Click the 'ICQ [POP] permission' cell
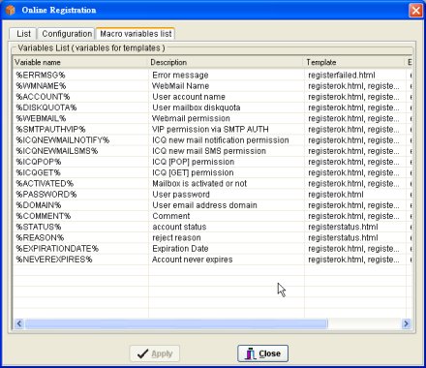Viewport: 426px width, 368px height. pos(193,162)
